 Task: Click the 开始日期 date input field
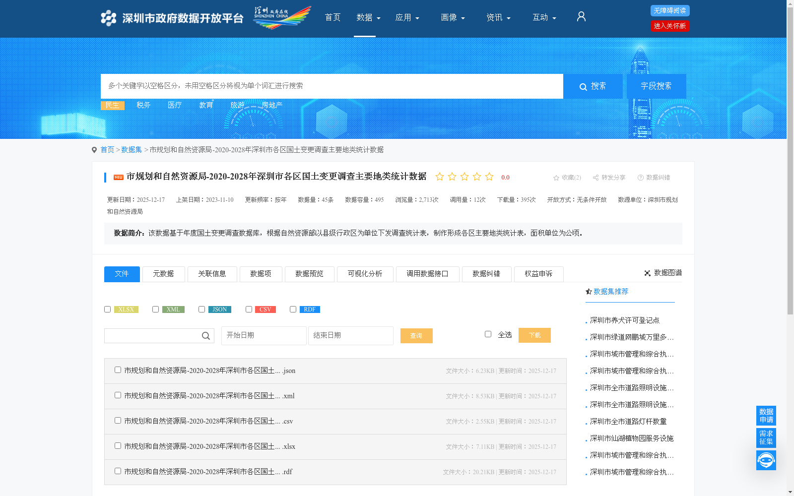pos(264,336)
